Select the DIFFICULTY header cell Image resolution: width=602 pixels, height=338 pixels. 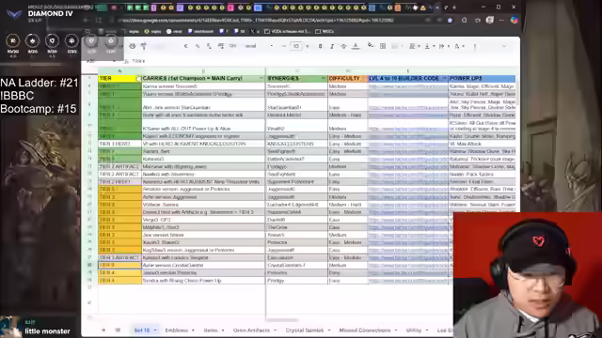pyautogui.click(x=348, y=78)
